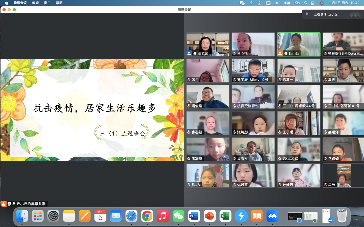Open Excel from the Dock
This screenshot has width=364, height=227.
tap(225, 216)
